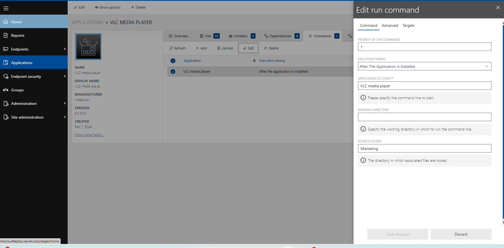The width and height of the screenshot is (504, 248).
Task: Open the Execution Timing dropdown
Action: coord(424,66)
